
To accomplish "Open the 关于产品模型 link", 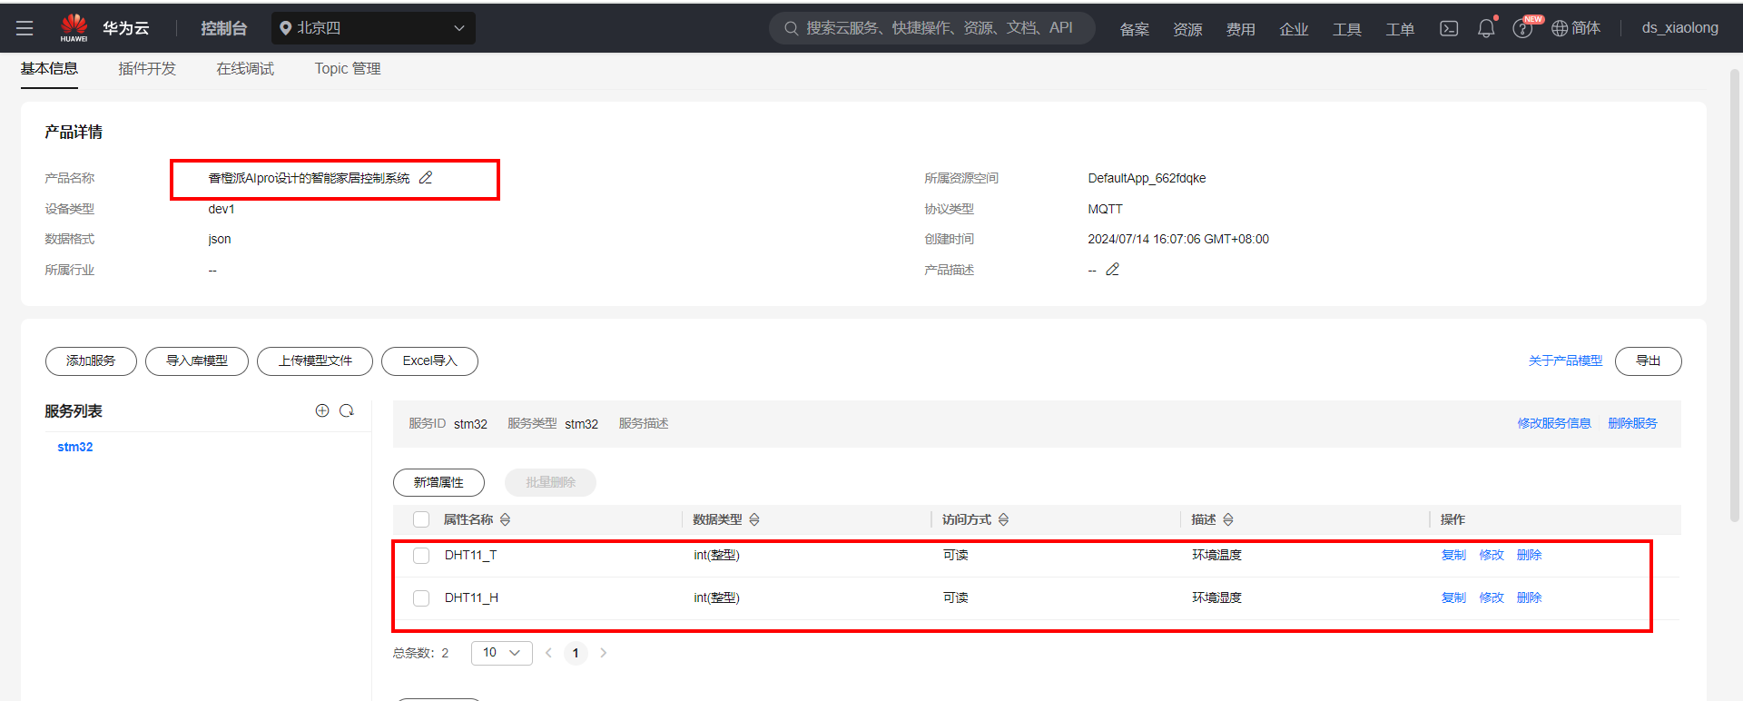I will [x=1565, y=360].
